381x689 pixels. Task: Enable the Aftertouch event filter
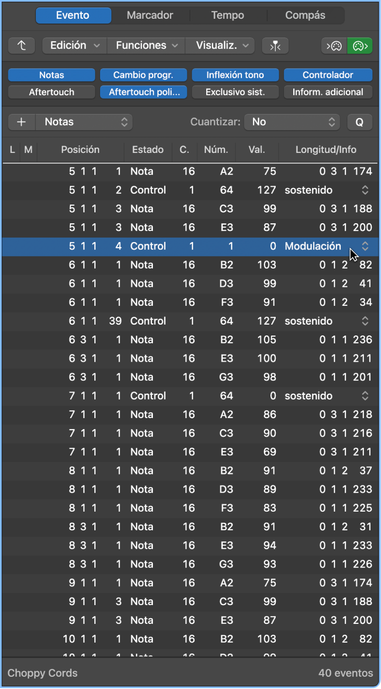52,92
